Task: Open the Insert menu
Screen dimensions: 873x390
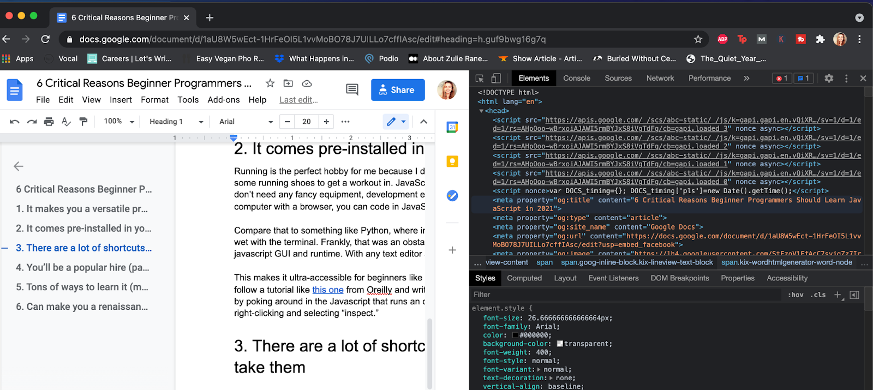Action: (121, 100)
